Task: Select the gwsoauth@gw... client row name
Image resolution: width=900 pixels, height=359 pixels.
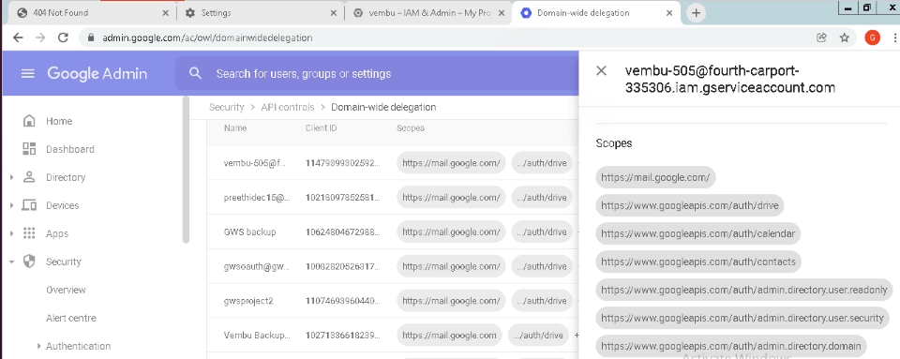Action: [256, 266]
